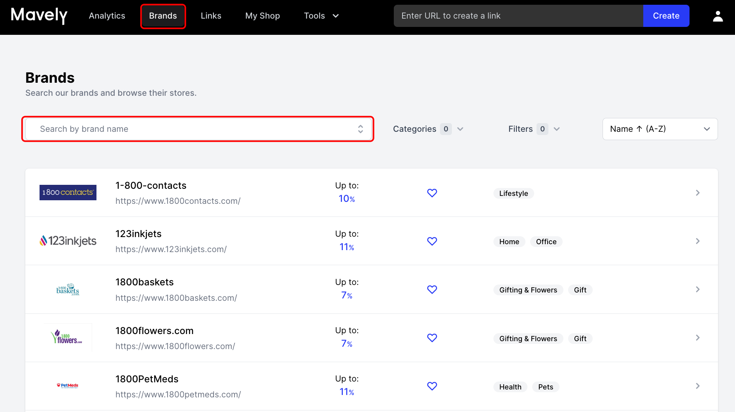Screen dimensions: 735x412
Task: Focus the Search by brand name field
Action: 198,129
